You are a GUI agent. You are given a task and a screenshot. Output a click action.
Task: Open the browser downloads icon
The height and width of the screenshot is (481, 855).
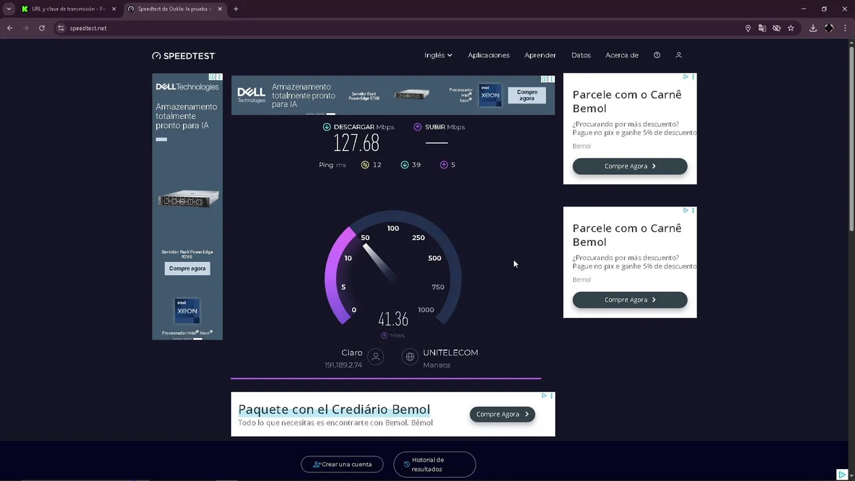[813, 28]
